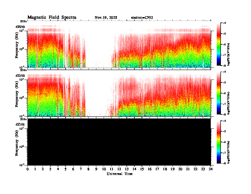Click the color bar beside the dH/dt panel
The image size is (251, 194).
(219, 44)
